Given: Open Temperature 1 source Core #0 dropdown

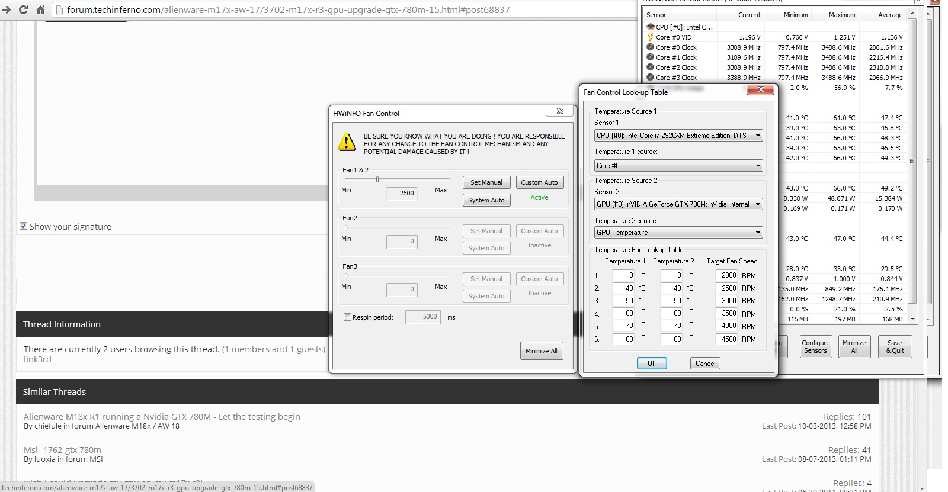Looking at the screenshot, I should click(678, 166).
